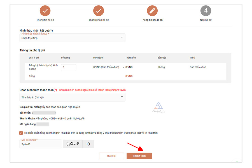Select 'Thông tin phí, lệ phí' step label
The height and width of the screenshot is (168, 252).
pyautogui.click(x=152, y=20)
